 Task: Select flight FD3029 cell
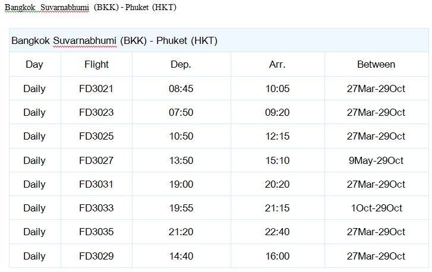(x=96, y=256)
